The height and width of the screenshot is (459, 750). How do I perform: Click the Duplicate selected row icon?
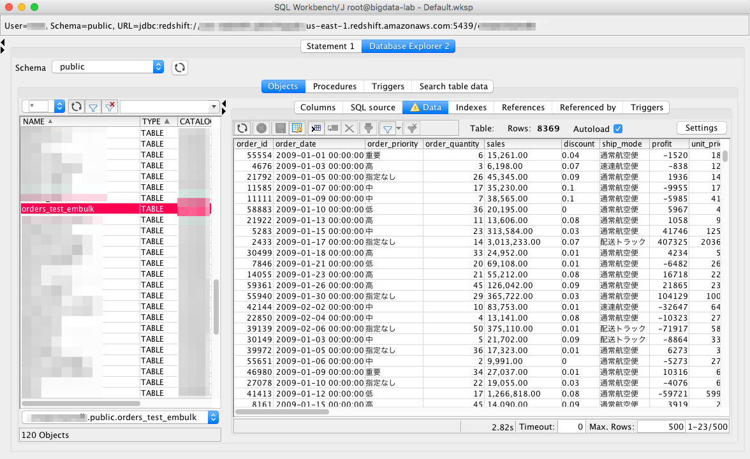pyautogui.click(x=334, y=127)
